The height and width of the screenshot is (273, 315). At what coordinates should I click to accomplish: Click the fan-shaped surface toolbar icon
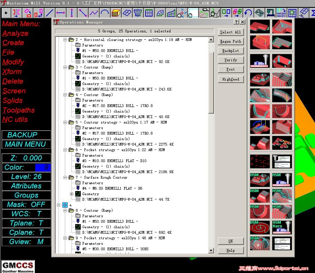pos(160,13)
